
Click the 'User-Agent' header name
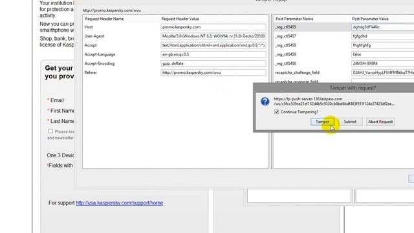click(94, 36)
